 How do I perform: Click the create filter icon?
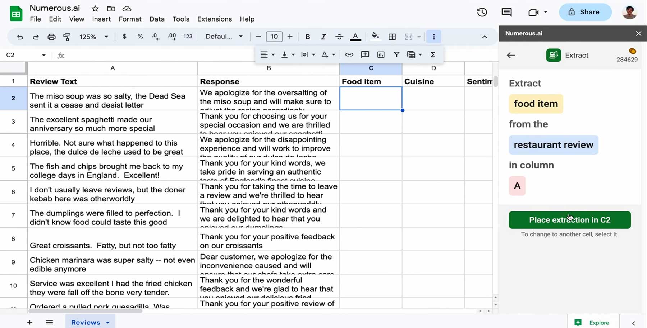pos(396,54)
